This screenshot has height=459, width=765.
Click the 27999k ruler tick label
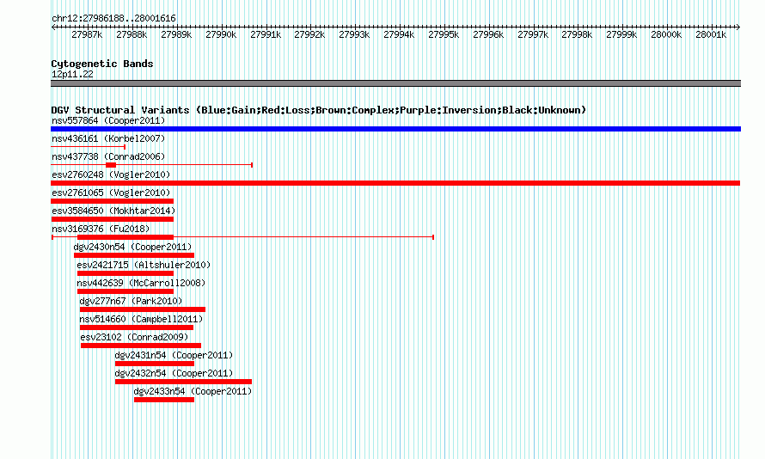[621, 34]
